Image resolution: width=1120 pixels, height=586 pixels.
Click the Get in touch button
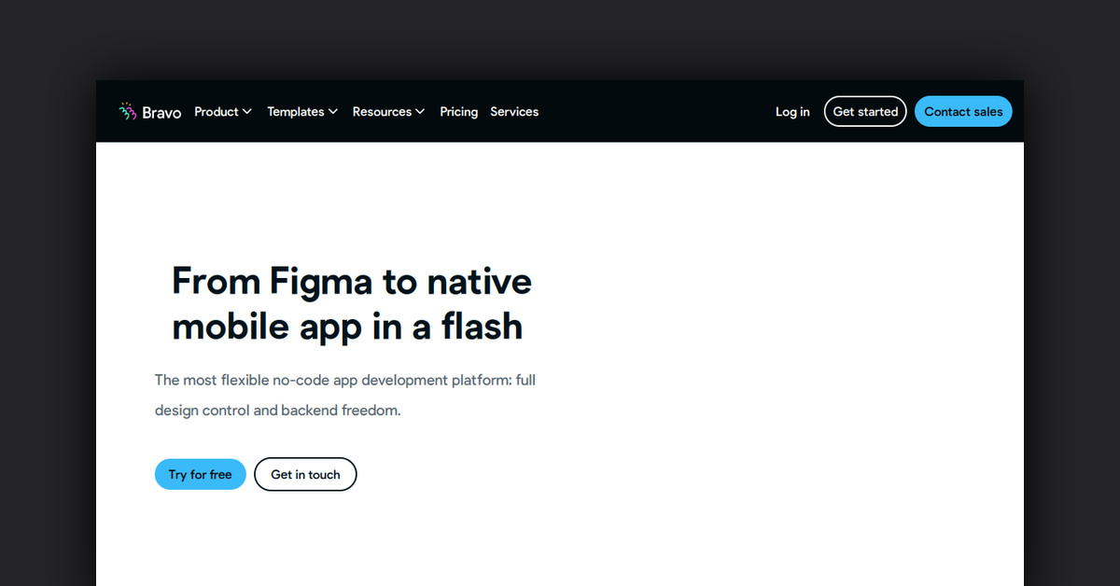click(305, 474)
